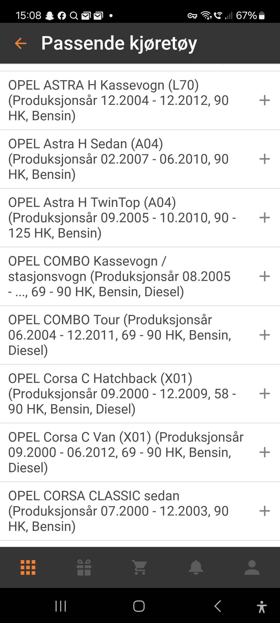Tap the orange back arrow

(x=20, y=43)
